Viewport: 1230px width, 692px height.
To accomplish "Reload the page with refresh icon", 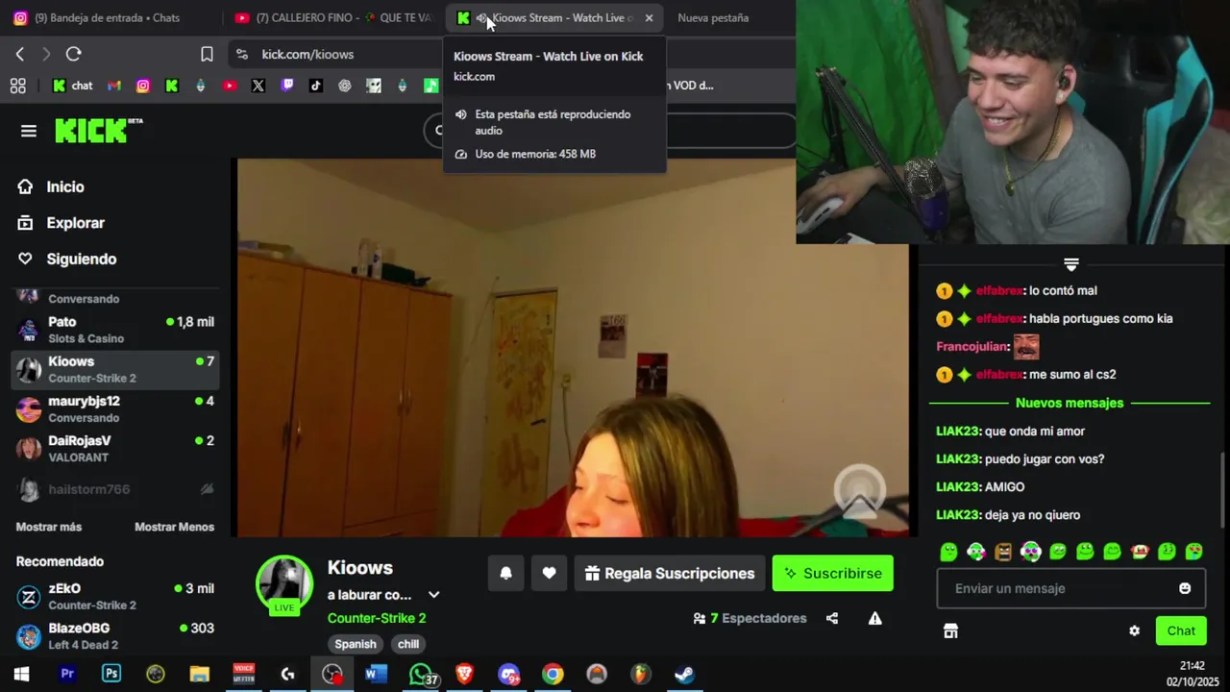I will (74, 54).
